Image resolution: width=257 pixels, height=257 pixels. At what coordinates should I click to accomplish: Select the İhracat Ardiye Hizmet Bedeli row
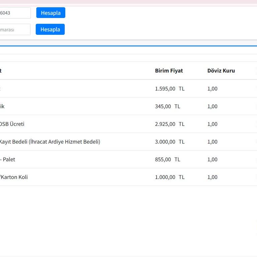pos(50,142)
